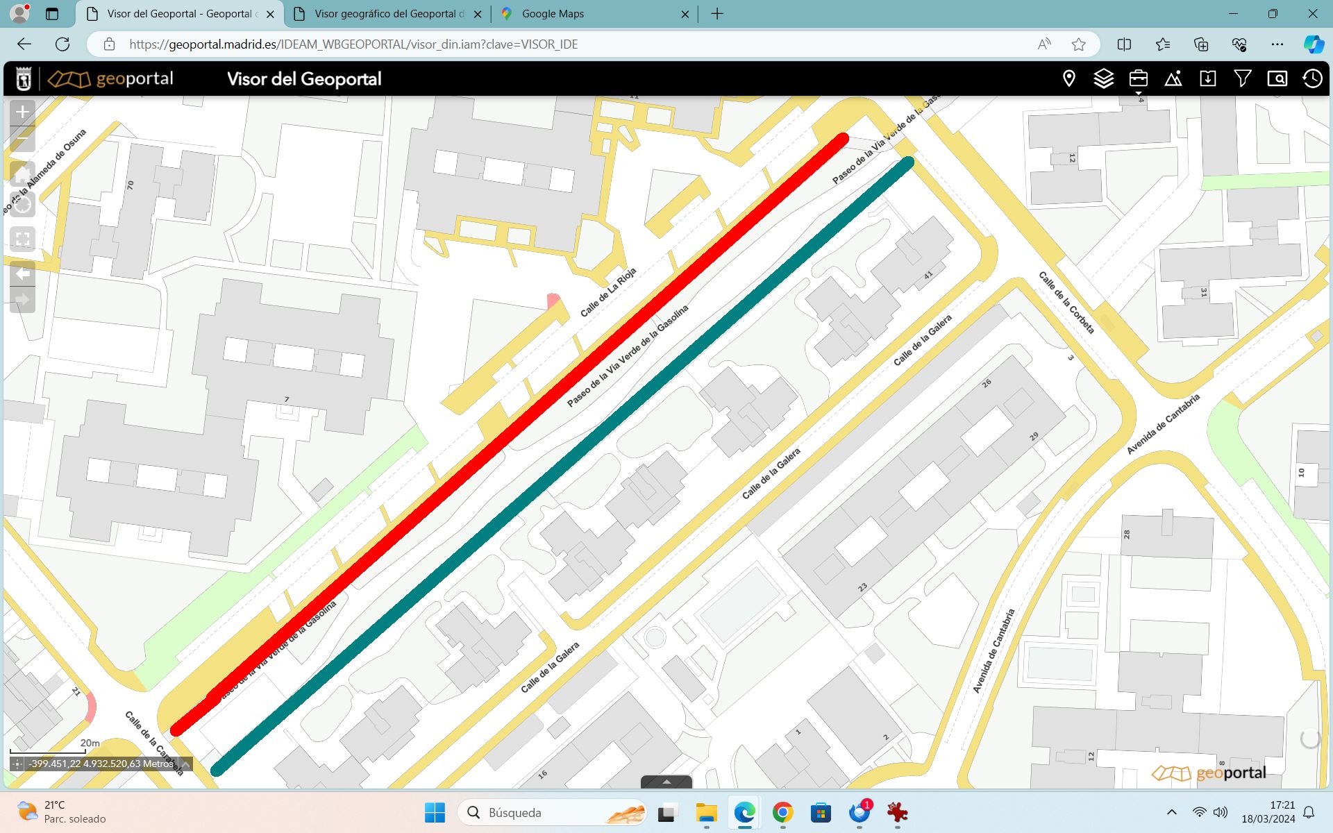Zoom out with the minus button
The image size is (1333, 833).
point(22,139)
